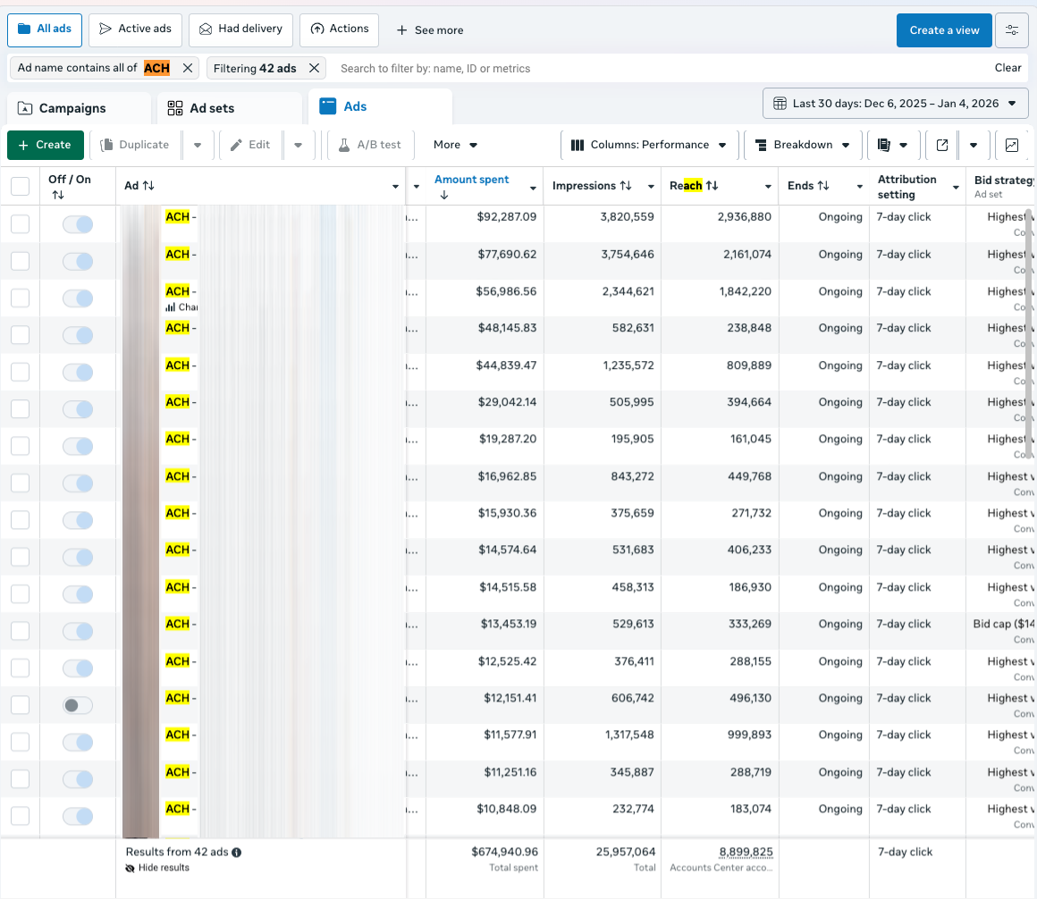Open the charts panel icon
Screen dimensions: 1037x899
point(1012,145)
